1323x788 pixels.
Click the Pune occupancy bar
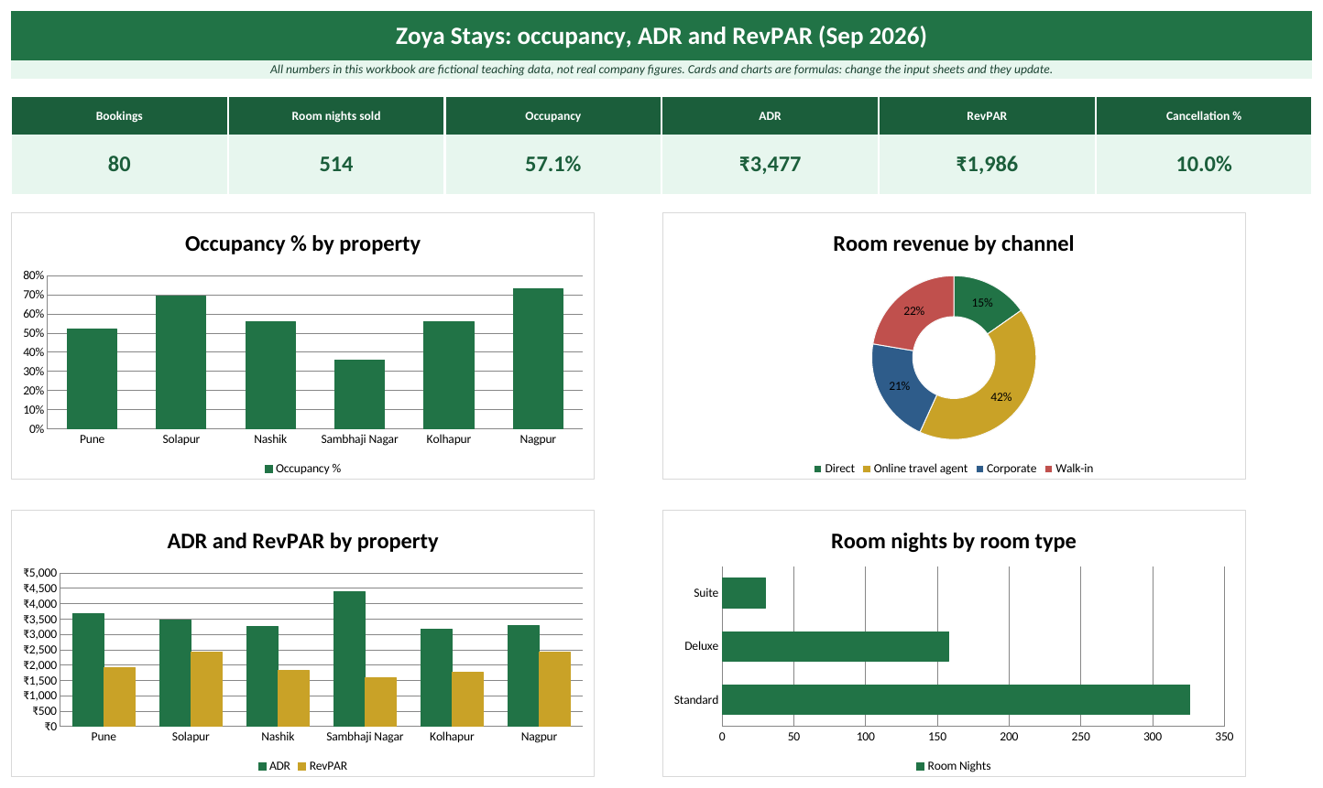(x=92, y=379)
